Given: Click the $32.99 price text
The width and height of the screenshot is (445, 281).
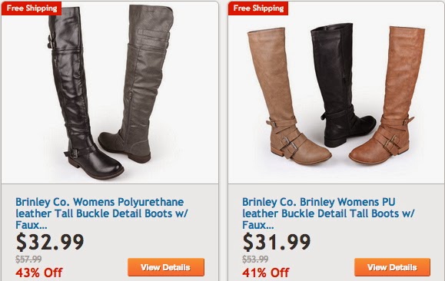Looking at the screenshot, I should click(x=50, y=242).
